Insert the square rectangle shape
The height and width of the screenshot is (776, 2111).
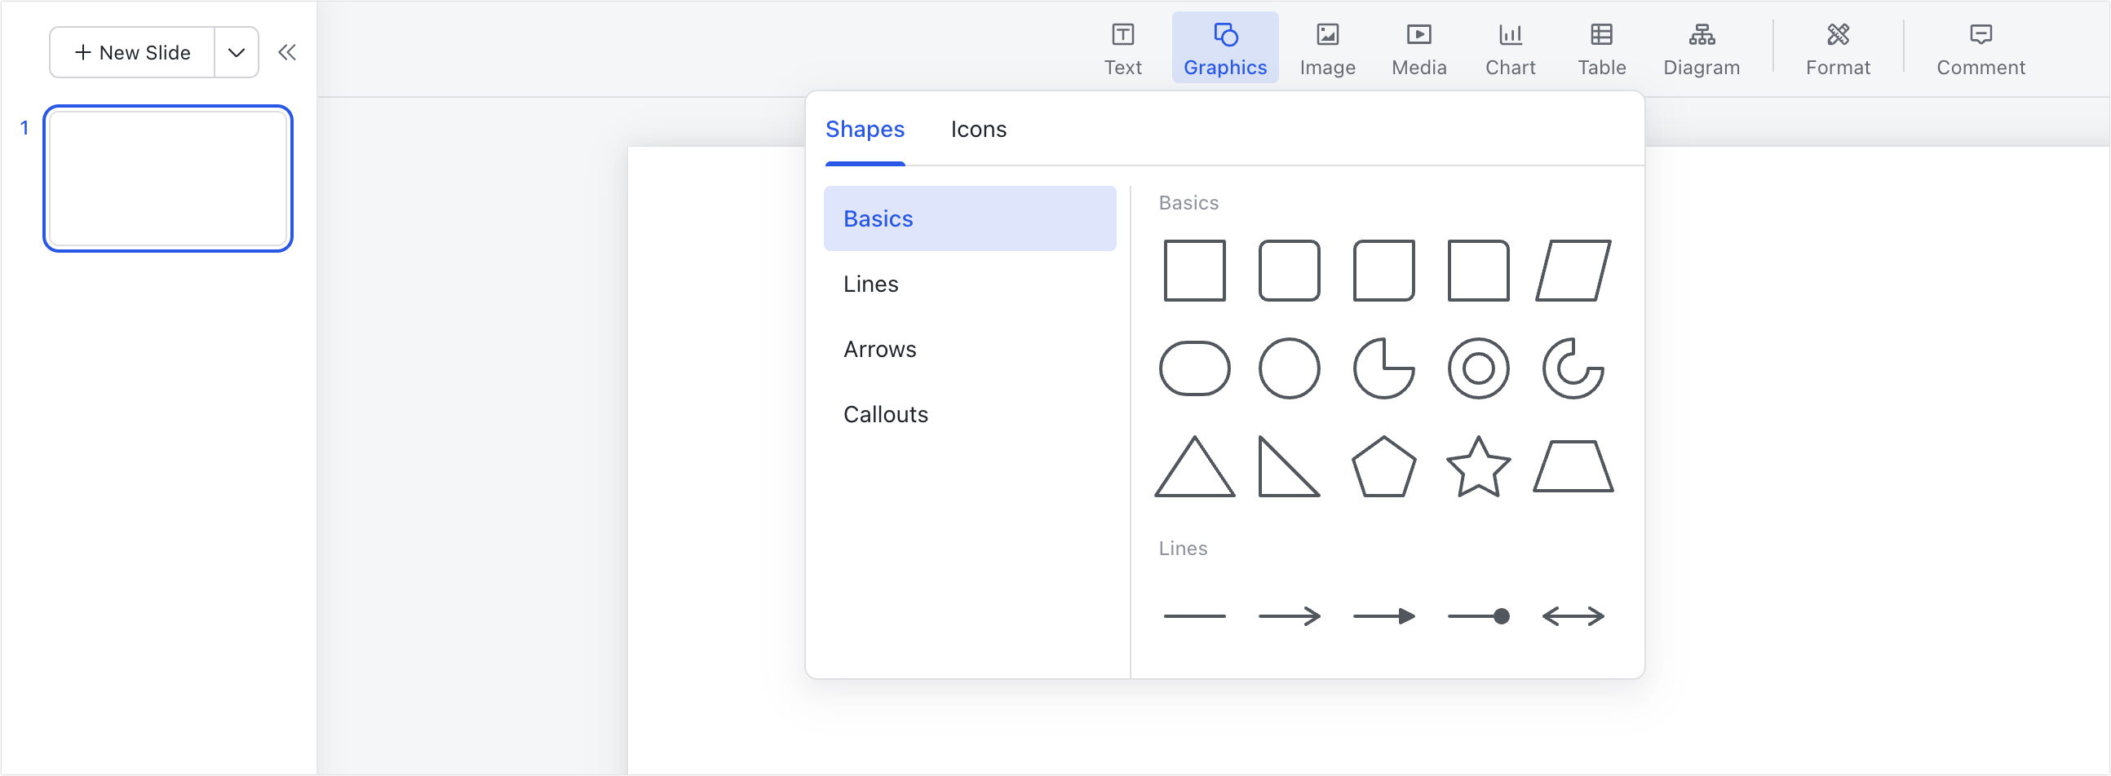coord(1194,271)
